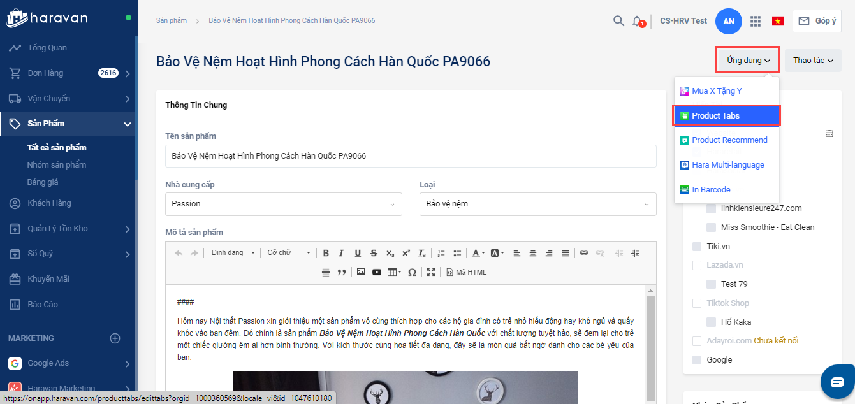Open Loại Bảo vệ nệm dropdown

538,204
